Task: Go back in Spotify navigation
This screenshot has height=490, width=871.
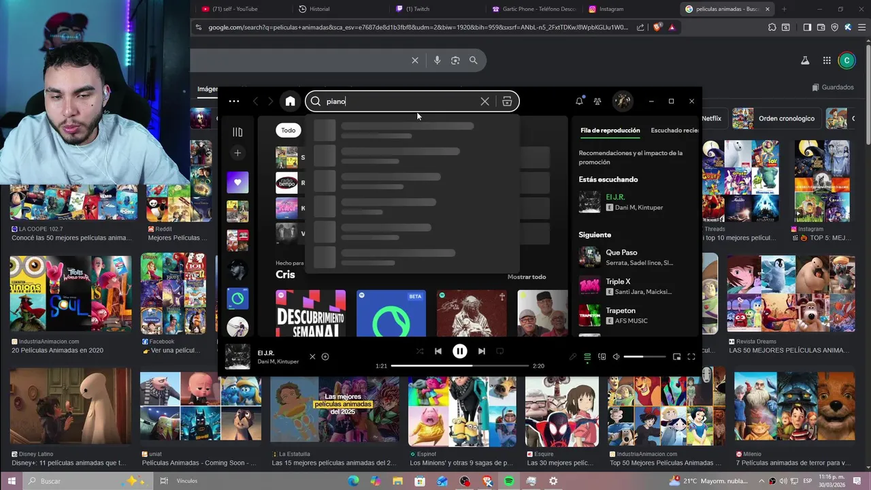Action: coord(256,101)
